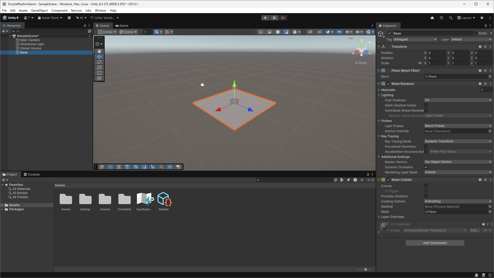This screenshot has height=278, width=494.
Task: Disable the Dynamic Occlusion checkbox
Action: [x=426, y=167]
